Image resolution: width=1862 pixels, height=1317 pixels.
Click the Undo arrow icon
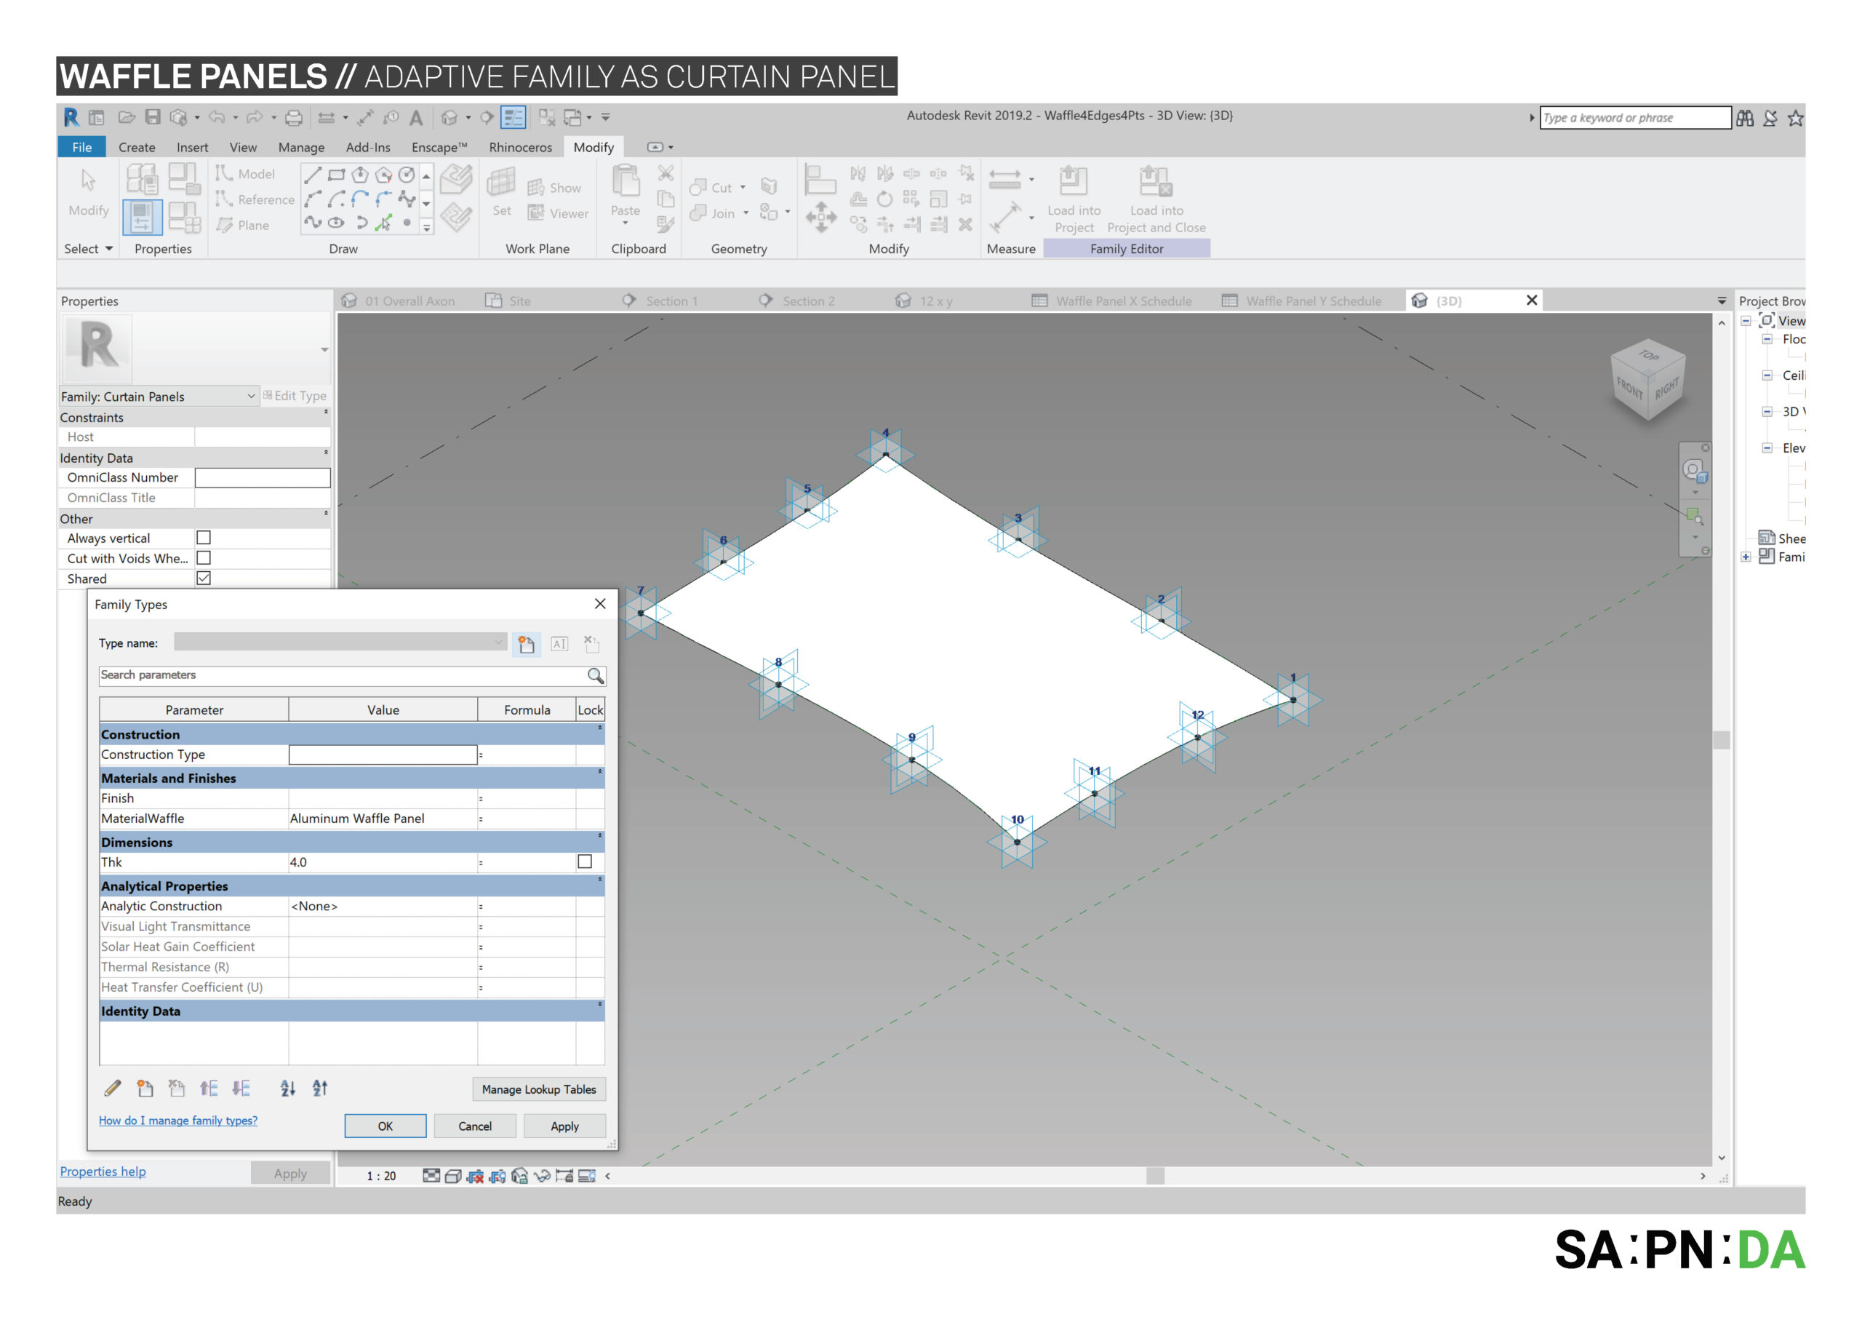click(217, 118)
